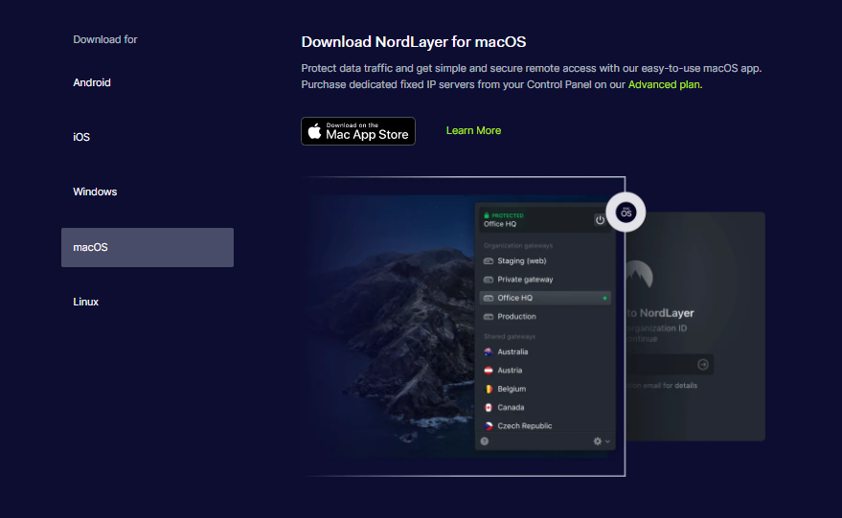Follow the Advanced plan link
This screenshot has height=518, width=842.
coord(665,84)
